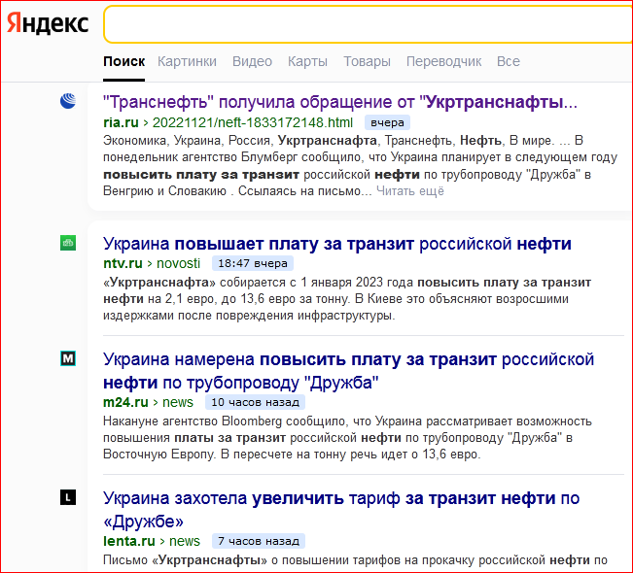Click the ntv.ru domain link
The height and width of the screenshot is (573, 633).
(x=123, y=263)
